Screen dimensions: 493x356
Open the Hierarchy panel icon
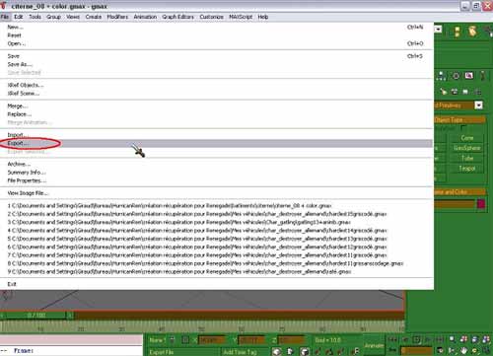pos(442,76)
